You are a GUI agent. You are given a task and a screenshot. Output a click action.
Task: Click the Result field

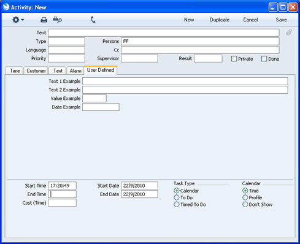pyautogui.click(x=208, y=58)
